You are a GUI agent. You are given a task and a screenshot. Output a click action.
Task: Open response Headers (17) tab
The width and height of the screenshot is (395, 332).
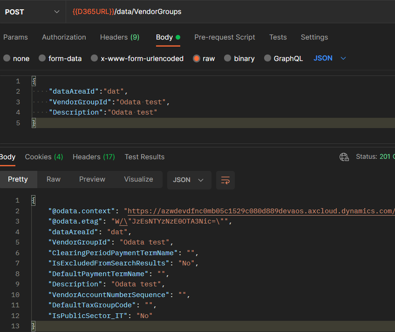(94, 157)
